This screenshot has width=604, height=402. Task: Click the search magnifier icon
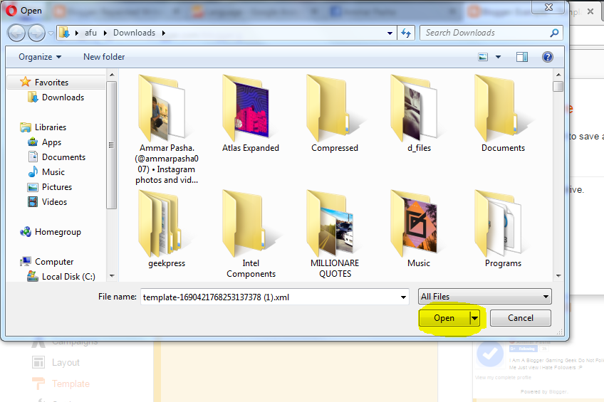tap(554, 33)
